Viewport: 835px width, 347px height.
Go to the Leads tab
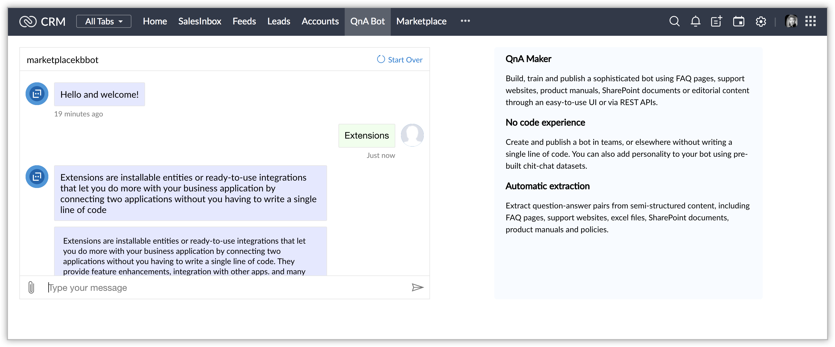pyautogui.click(x=278, y=21)
